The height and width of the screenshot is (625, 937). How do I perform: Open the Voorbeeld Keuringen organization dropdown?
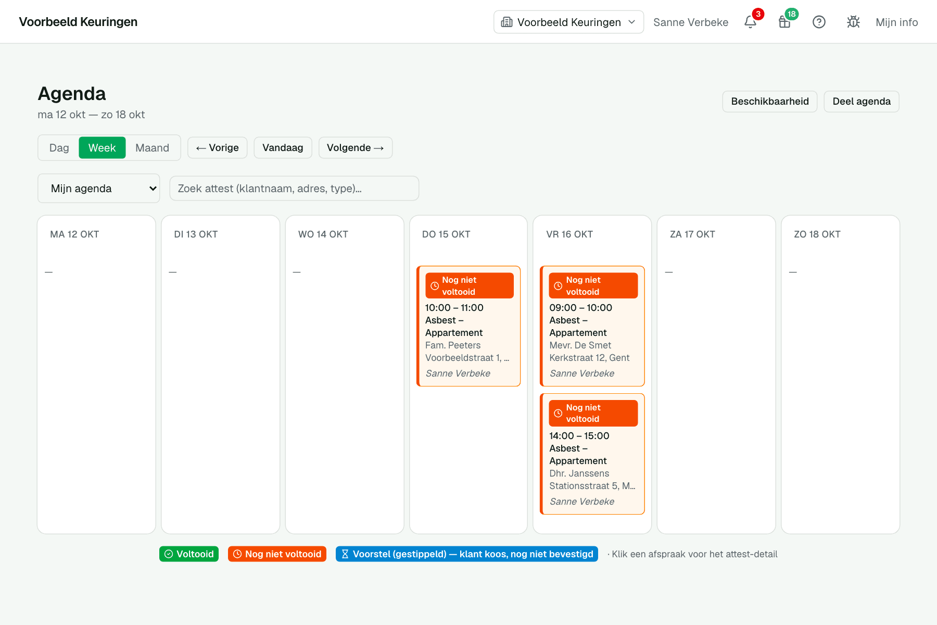click(568, 22)
